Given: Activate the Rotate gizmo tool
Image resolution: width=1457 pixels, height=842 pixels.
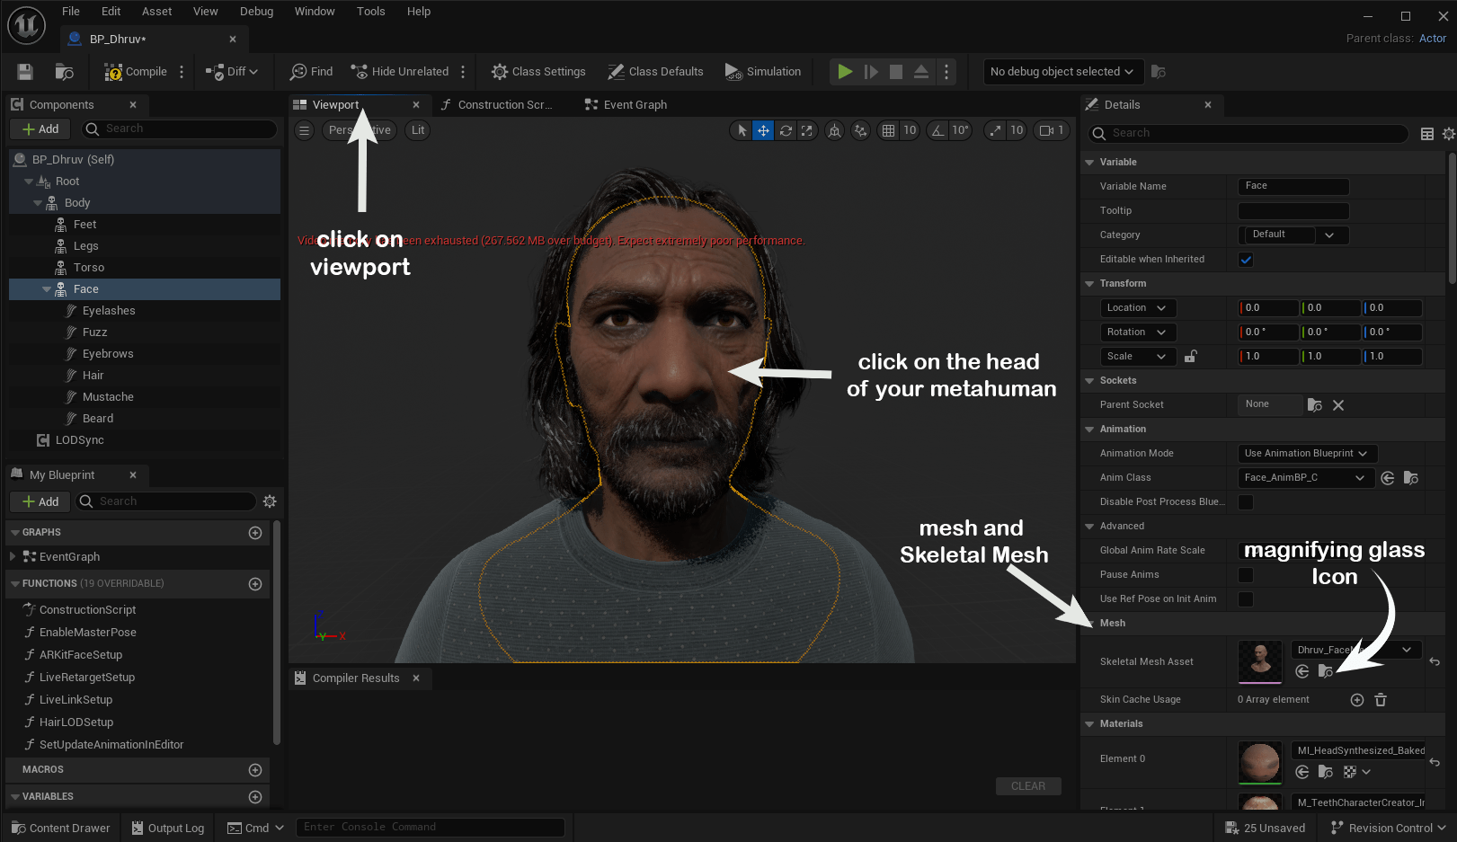Looking at the screenshot, I should point(786,131).
